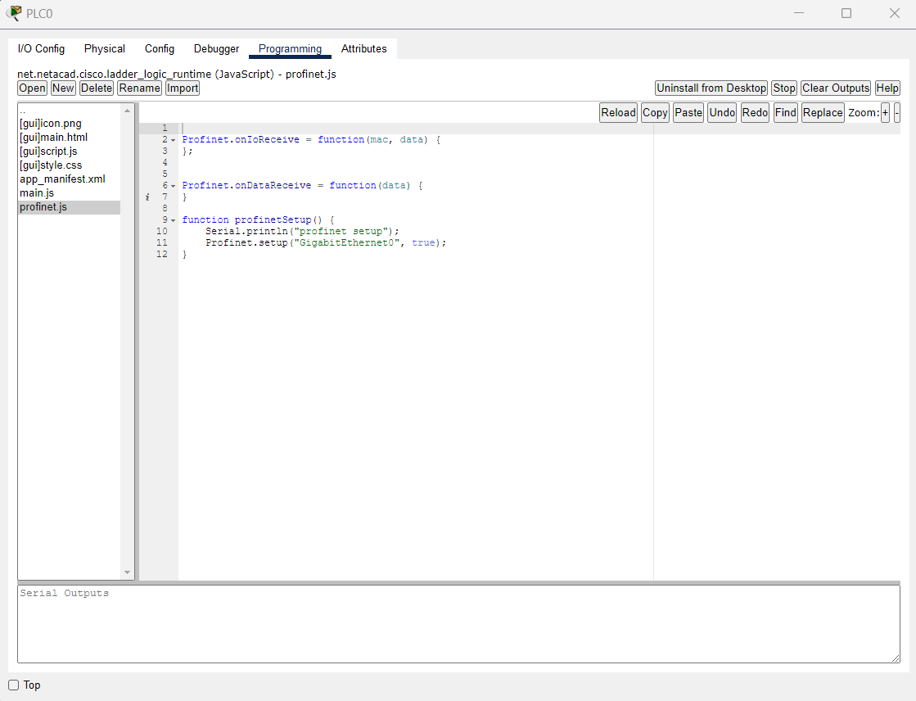Click the Clear Outputs button

[835, 88]
